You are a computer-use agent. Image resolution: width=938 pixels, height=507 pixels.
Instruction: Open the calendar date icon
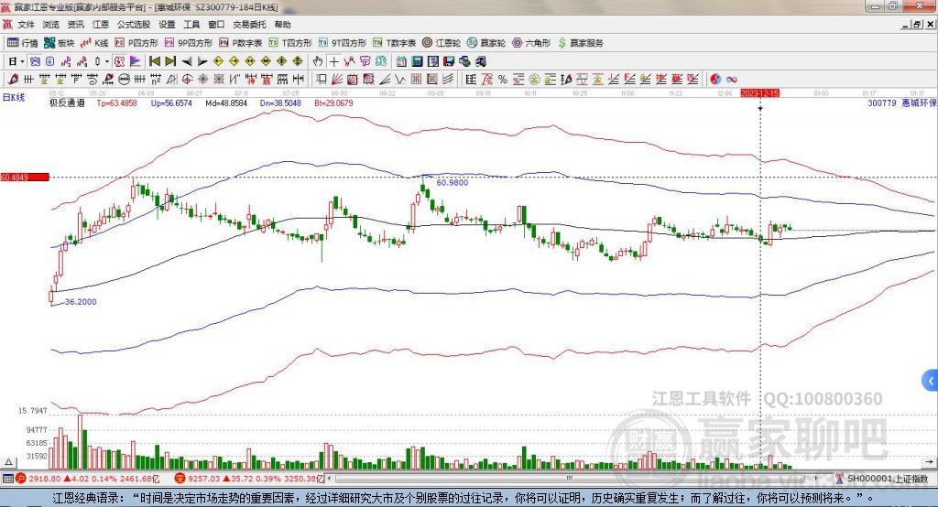click(401, 61)
